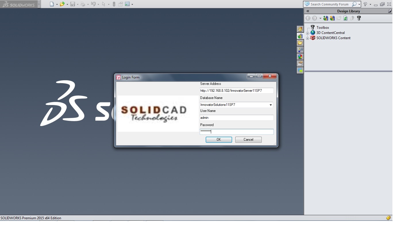Click the Save floppy disk icon
The image size is (395, 225).
click(73, 4)
